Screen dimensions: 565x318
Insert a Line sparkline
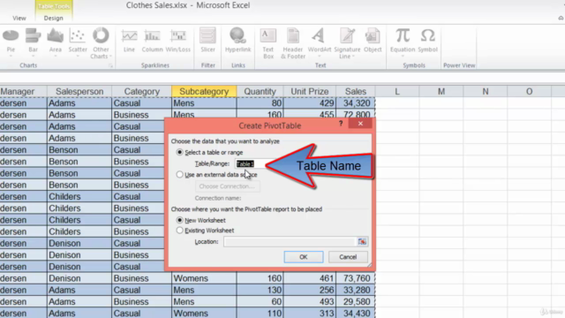pos(129,41)
